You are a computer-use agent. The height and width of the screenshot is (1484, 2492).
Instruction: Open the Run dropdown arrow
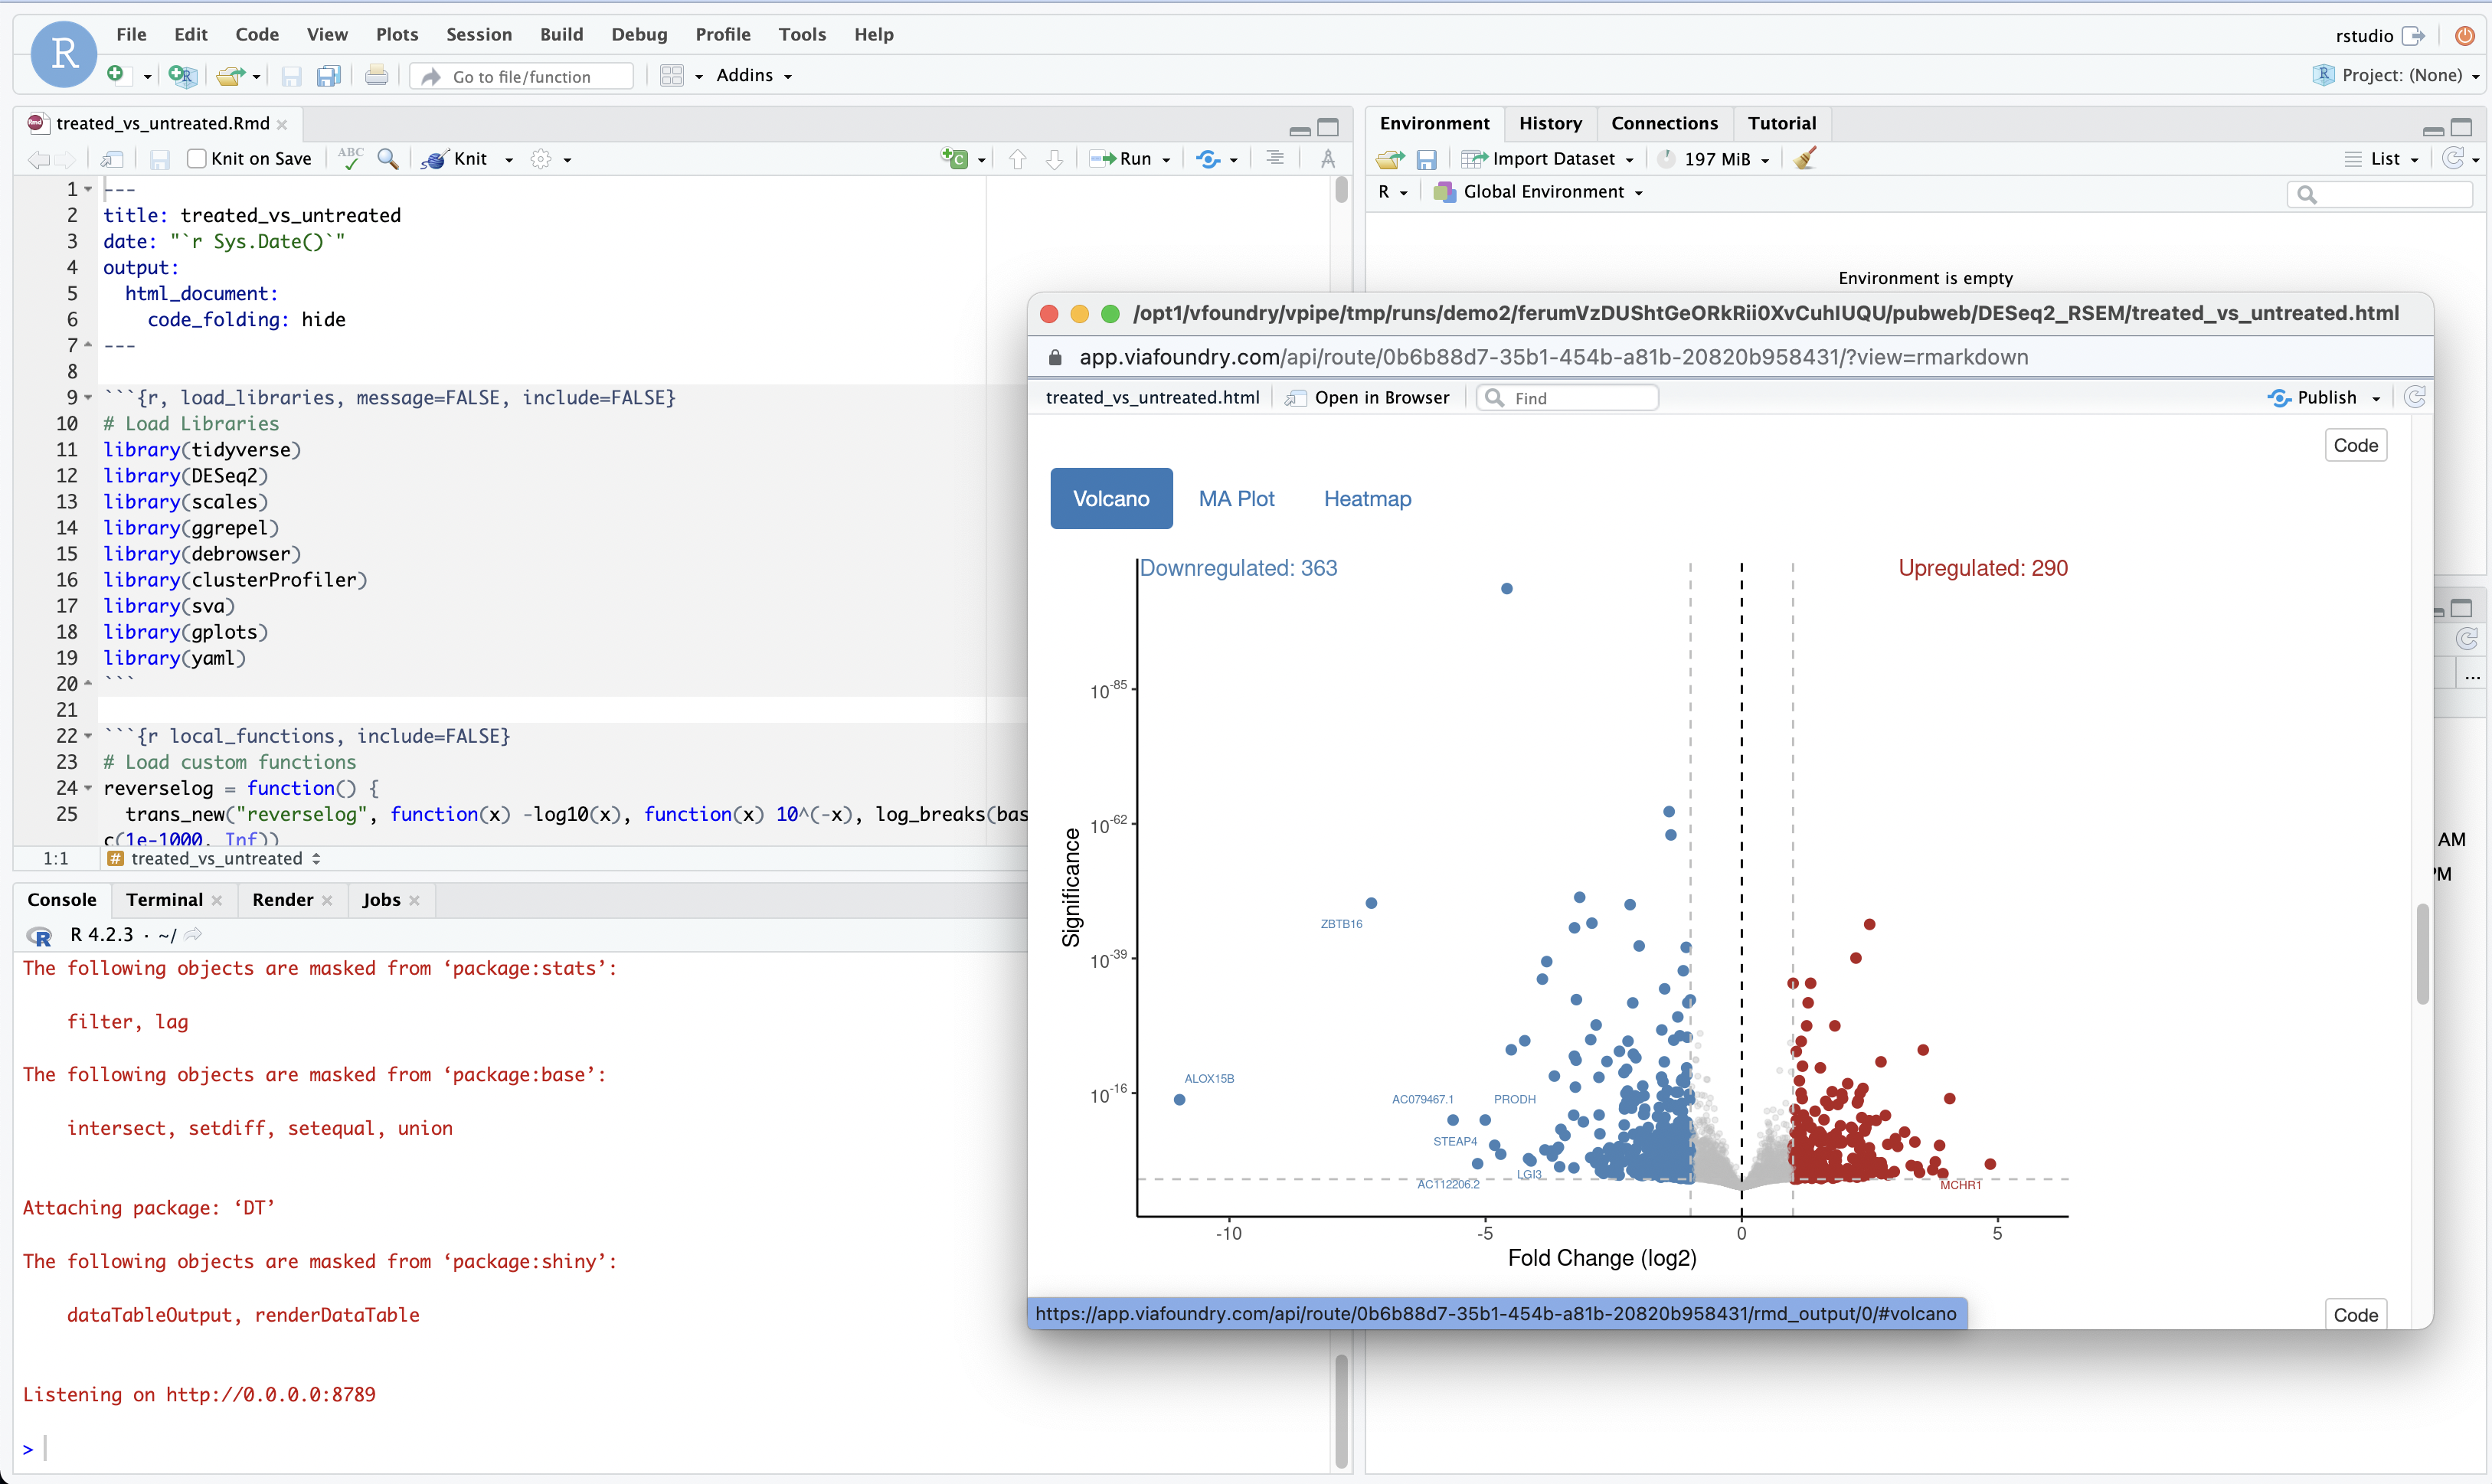coord(1166,160)
